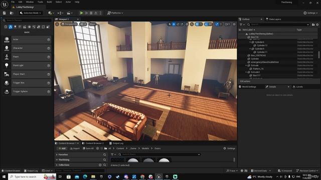Activate the translate tool in viewport
The width and height of the screenshot is (321, 180).
point(174,24)
